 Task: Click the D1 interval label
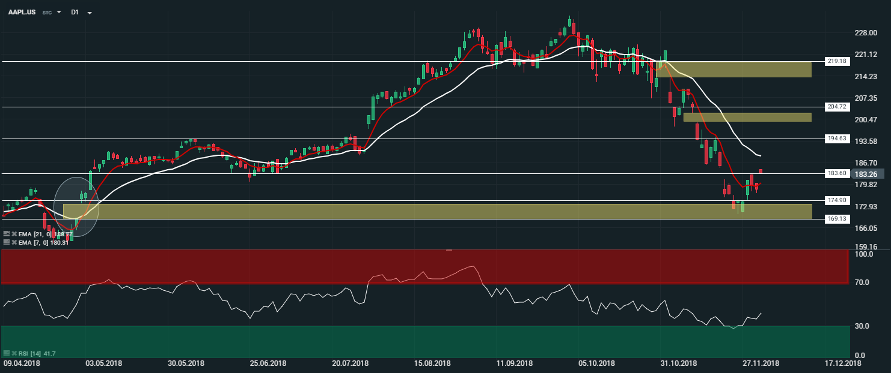pyautogui.click(x=75, y=12)
